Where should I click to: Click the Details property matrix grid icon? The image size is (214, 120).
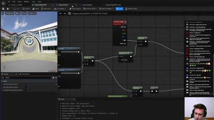point(53,78)
